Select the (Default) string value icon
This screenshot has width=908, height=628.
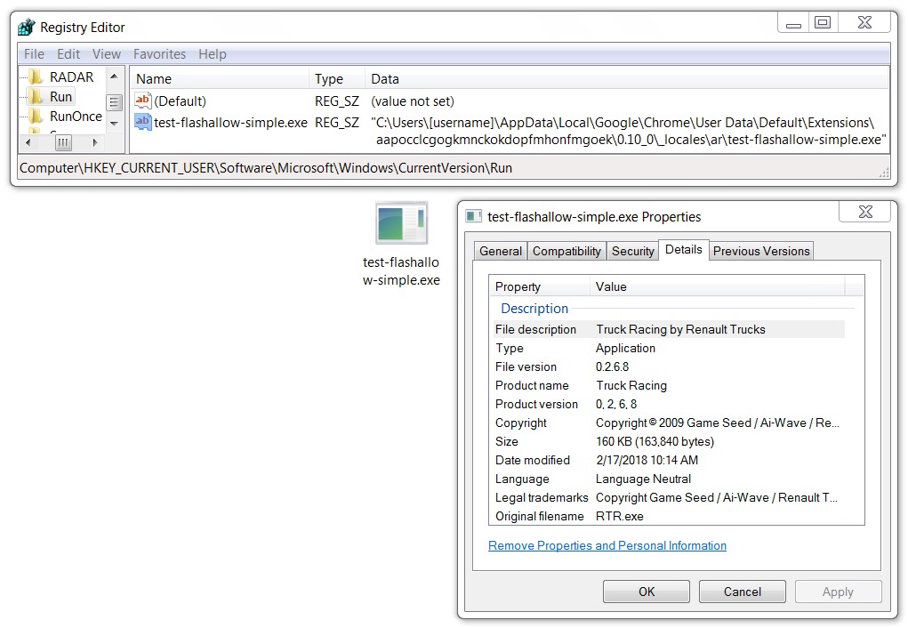coord(142,101)
